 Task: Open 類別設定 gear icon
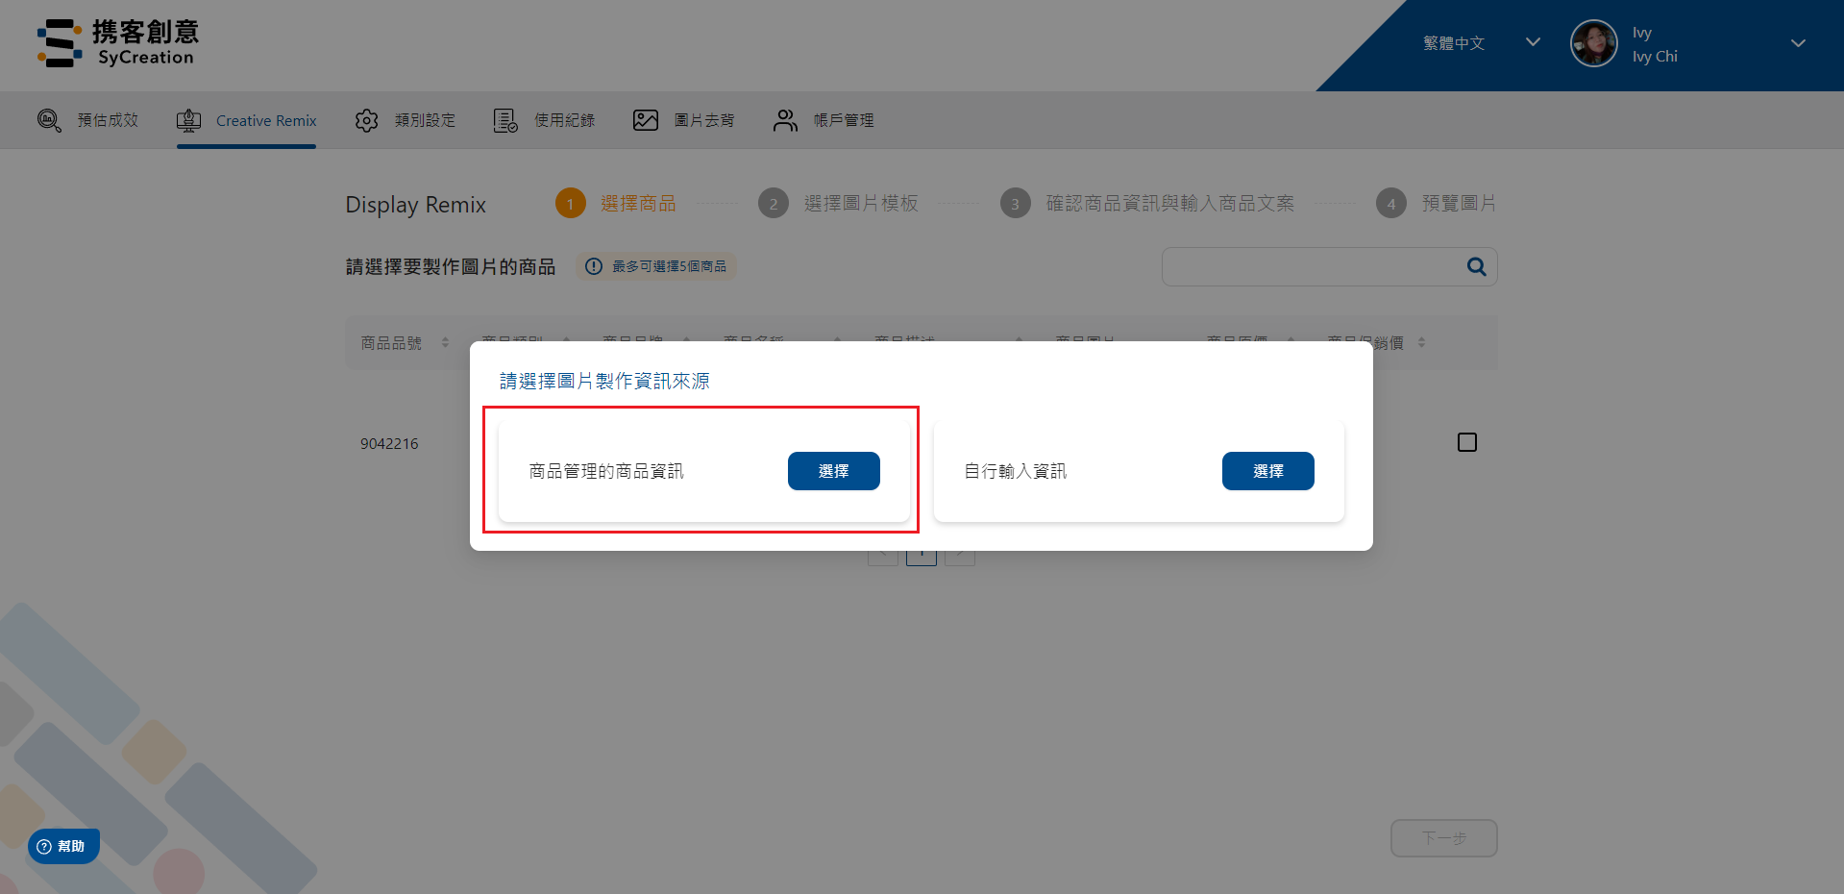pyautogui.click(x=366, y=120)
